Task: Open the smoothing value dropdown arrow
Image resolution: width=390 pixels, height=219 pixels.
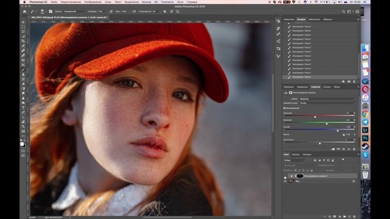Action: [x=160, y=12]
